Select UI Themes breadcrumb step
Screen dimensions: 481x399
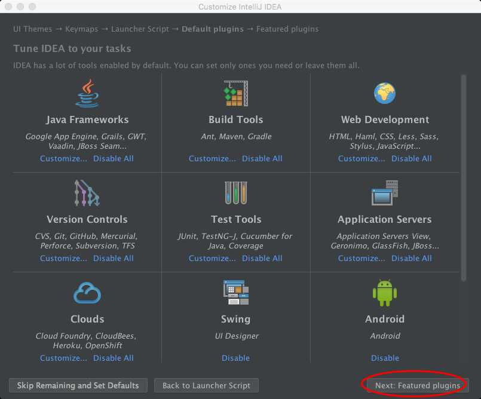tap(33, 29)
